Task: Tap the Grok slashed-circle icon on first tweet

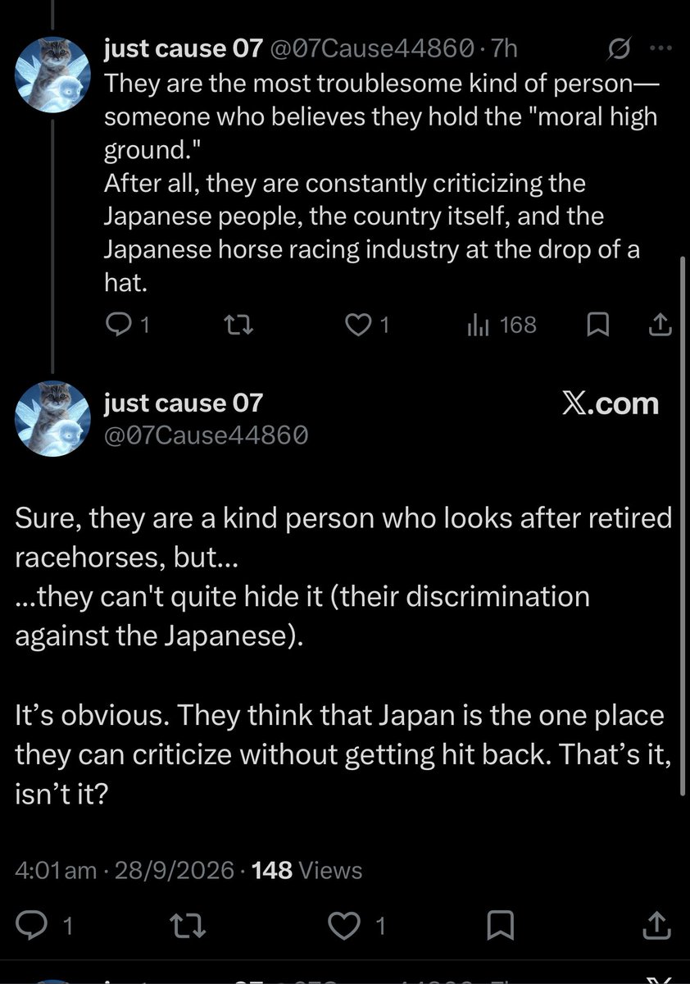Action: click(x=615, y=48)
